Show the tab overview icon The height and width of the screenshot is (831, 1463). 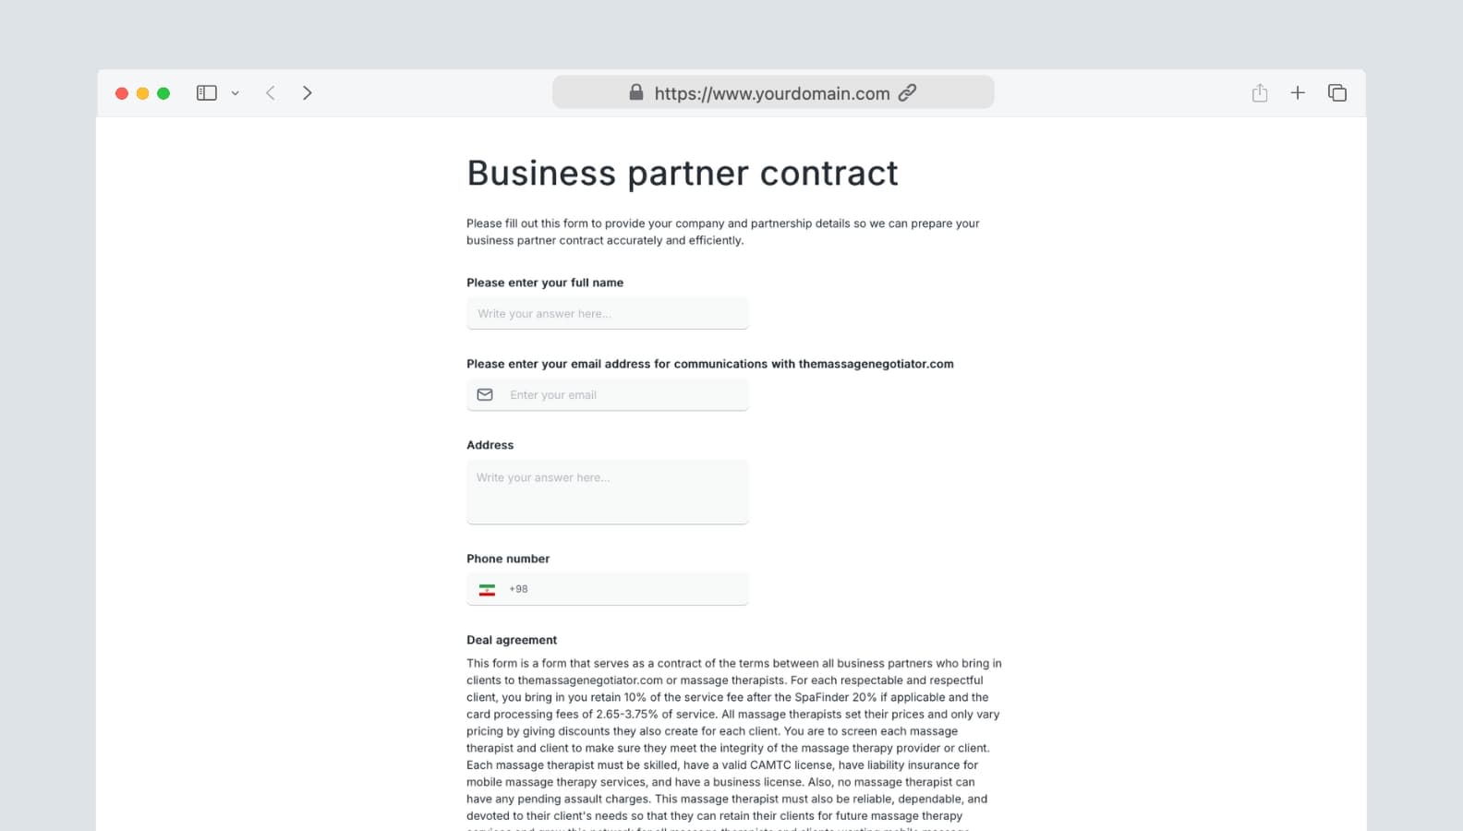[x=1336, y=92]
